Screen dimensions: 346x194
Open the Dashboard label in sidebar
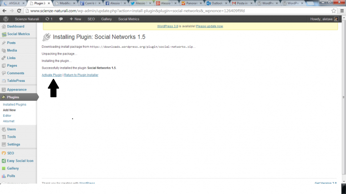coord(15,26)
